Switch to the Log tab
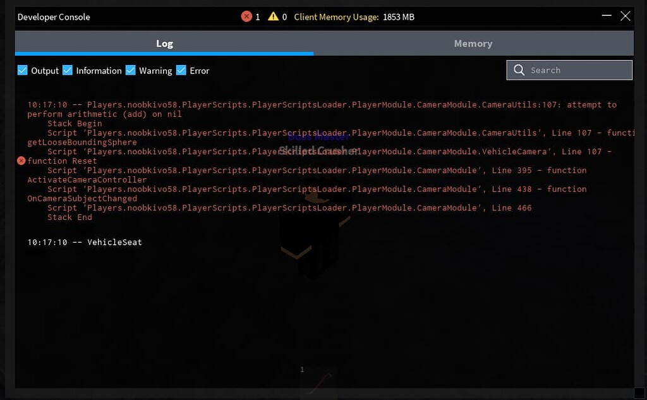The width and height of the screenshot is (647, 400). point(164,44)
